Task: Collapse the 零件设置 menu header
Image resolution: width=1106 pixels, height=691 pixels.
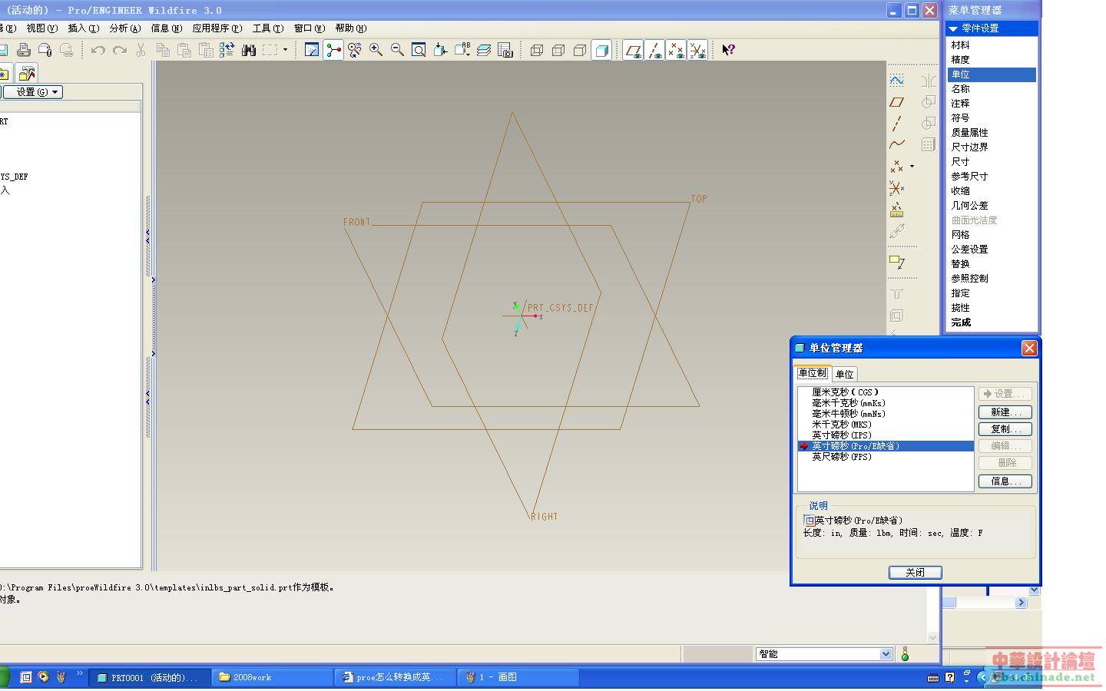Action: click(x=992, y=28)
